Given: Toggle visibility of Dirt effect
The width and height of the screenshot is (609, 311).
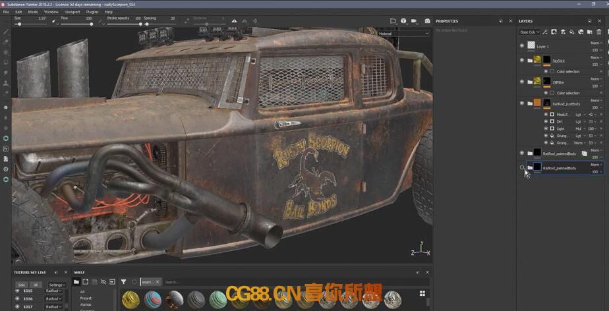Looking at the screenshot, I should point(546,121).
